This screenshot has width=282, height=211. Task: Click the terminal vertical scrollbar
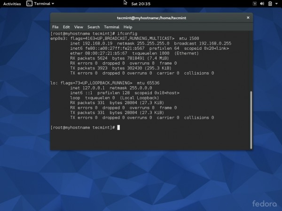pyautogui.click(x=251, y=120)
